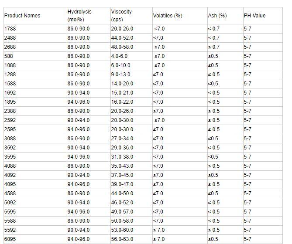Click the Viscosity (cps) column header
The width and height of the screenshot is (292, 244).
coord(121,16)
